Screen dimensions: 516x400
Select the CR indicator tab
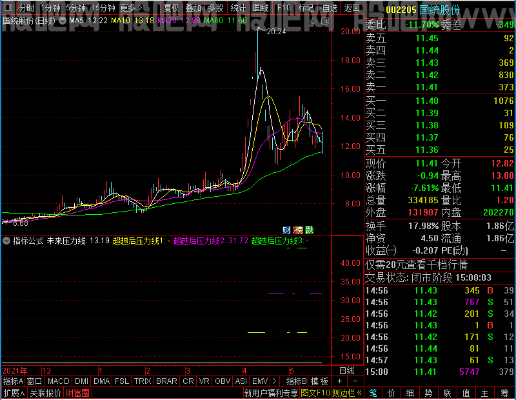click(x=188, y=381)
